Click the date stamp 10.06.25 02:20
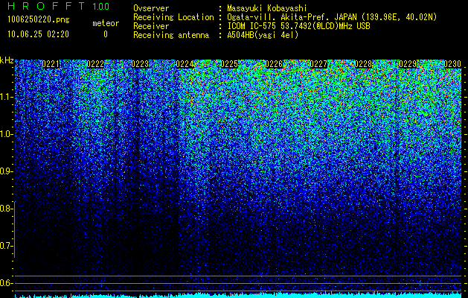The width and height of the screenshot is (468, 298). 38,34
